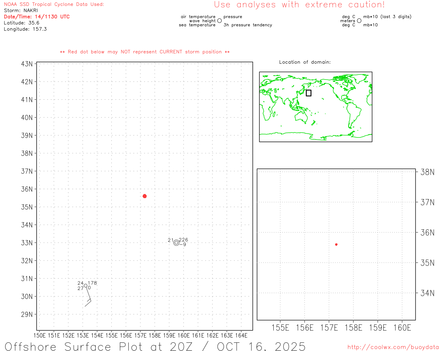The width and height of the screenshot is (439, 351).
Task: Click the 'Longitude: 157.3' text
Action: click(x=25, y=29)
